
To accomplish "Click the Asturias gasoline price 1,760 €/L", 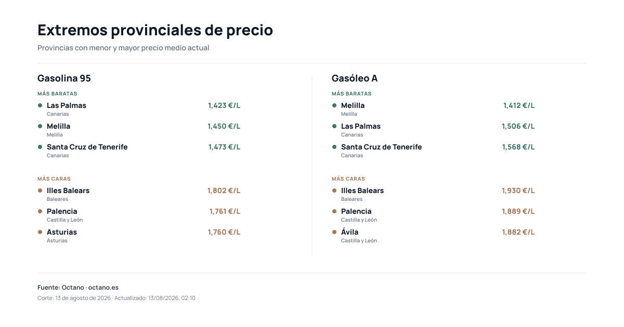I will point(224,232).
